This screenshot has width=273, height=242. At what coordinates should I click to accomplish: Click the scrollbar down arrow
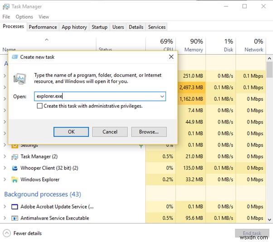click(269, 219)
